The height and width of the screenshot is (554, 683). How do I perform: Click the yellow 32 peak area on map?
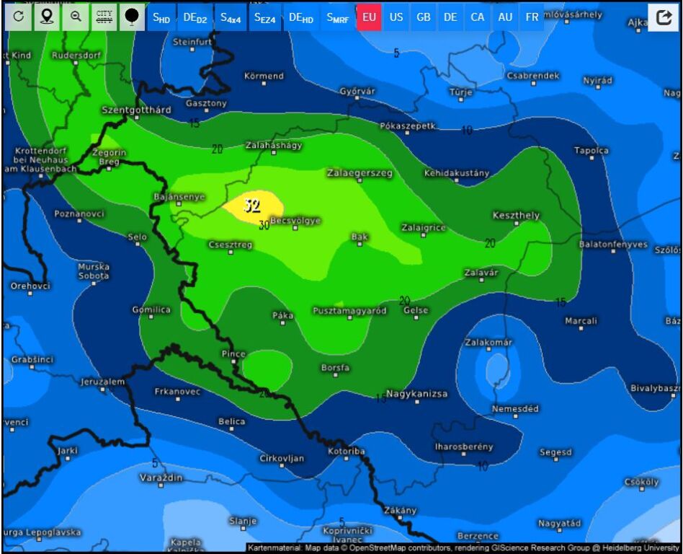click(252, 205)
